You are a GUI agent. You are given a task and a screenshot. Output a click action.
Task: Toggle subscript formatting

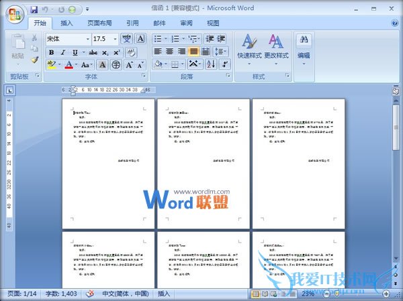coord(105,52)
